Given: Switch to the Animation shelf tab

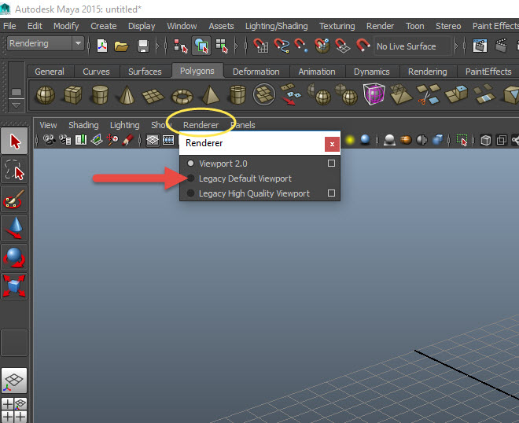Looking at the screenshot, I should pyautogui.click(x=317, y=72).
